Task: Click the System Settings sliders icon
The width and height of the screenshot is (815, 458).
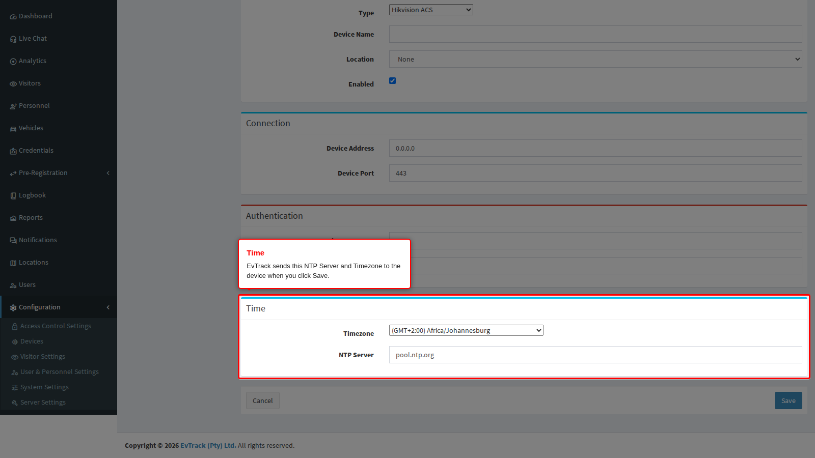Action: click(15, 388)
